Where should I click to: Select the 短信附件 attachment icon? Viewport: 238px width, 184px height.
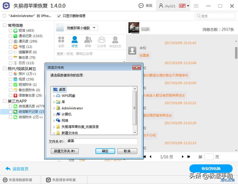coord(15,84)
